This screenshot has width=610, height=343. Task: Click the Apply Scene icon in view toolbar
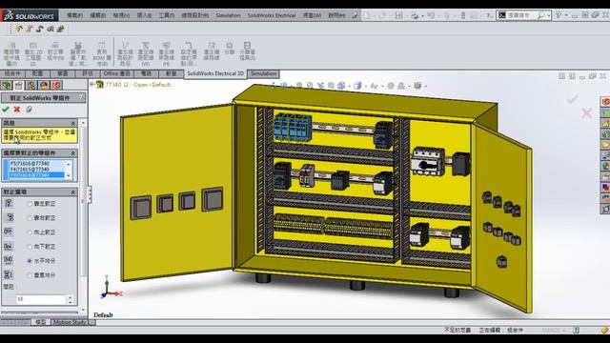(x=401, y=86)
